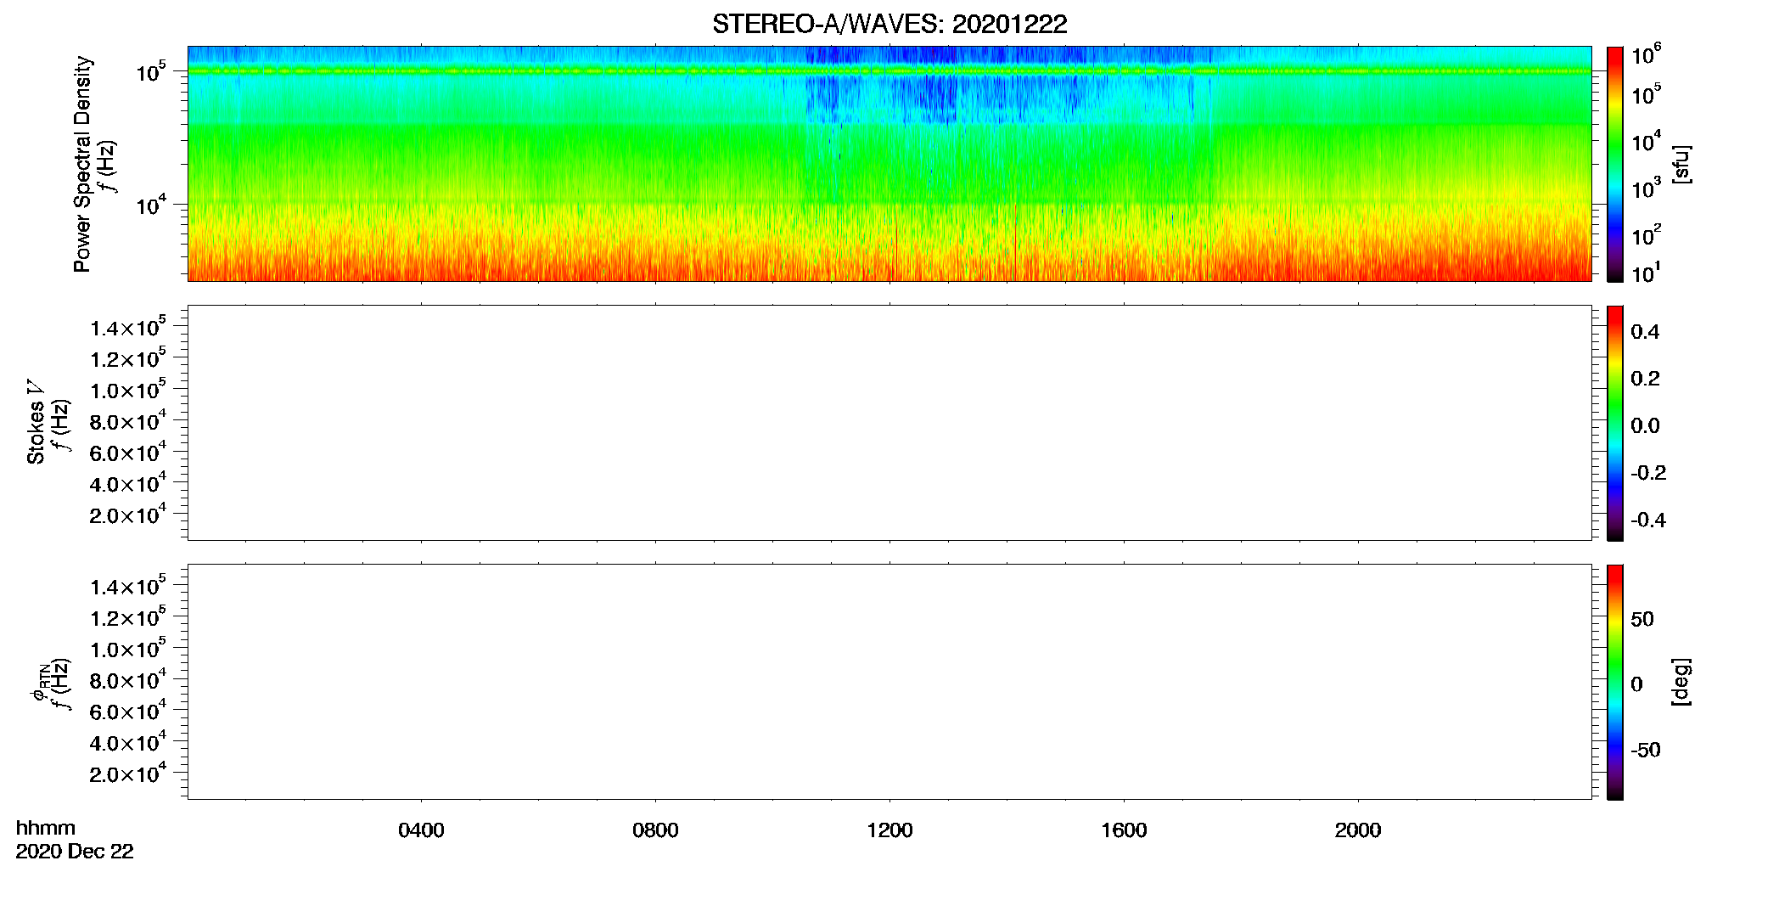Image resolution: width=1779 pixels, height=917 pixels.
Task: Select the 1600 time tick label
Action: [1124, 830]
